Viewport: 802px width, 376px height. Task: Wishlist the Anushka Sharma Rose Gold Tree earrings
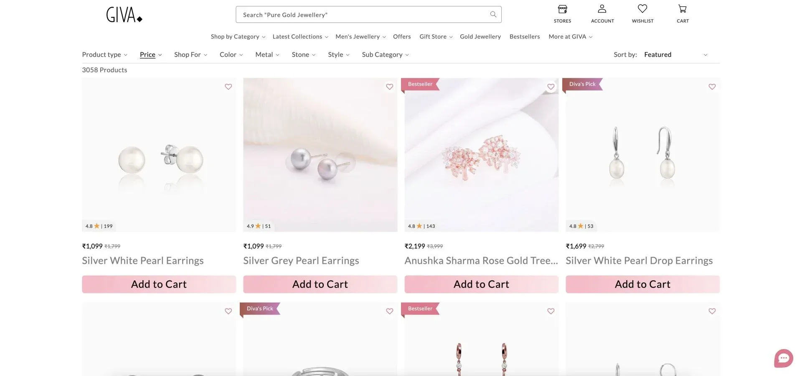tap(551, 87)
